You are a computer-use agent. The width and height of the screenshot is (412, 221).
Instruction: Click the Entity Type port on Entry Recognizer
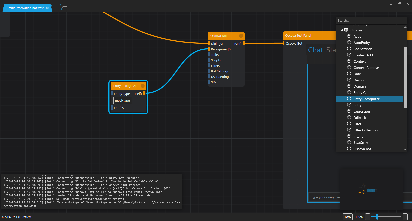[112, 93]
